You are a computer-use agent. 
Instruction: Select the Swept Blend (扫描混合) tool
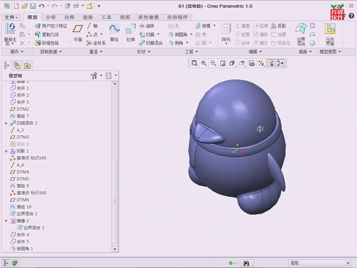151,43
